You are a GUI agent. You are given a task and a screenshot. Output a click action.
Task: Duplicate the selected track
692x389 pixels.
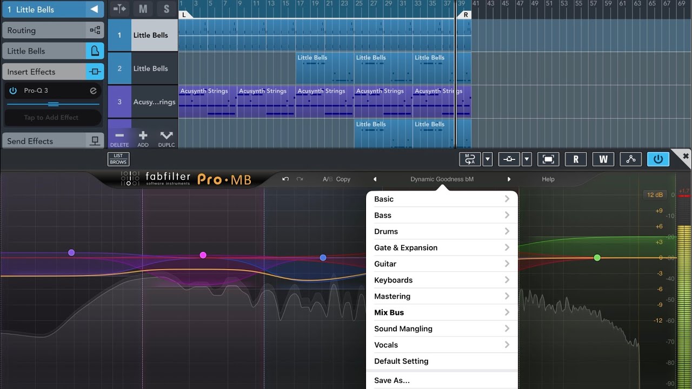point(167,139)
